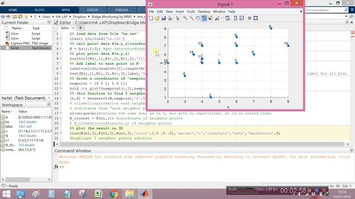Open the Workspace panel actions dropdown
This screenshot has height=199, width=355.
pyautogui.click(x=49, y=104)
